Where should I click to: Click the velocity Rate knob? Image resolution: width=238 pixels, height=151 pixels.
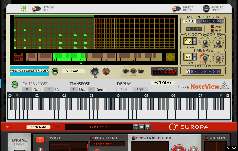point(205,42)
